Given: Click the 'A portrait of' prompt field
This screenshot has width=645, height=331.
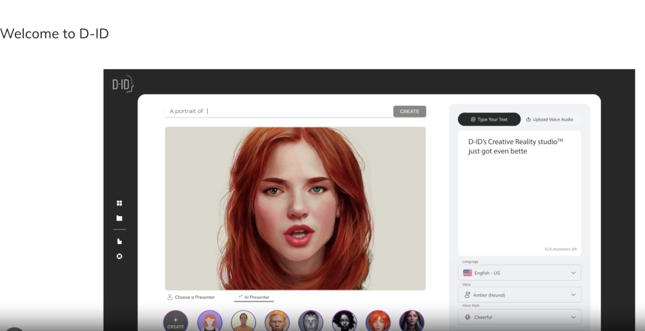Looking at the screenshot, I should click(x=277, y=111).
